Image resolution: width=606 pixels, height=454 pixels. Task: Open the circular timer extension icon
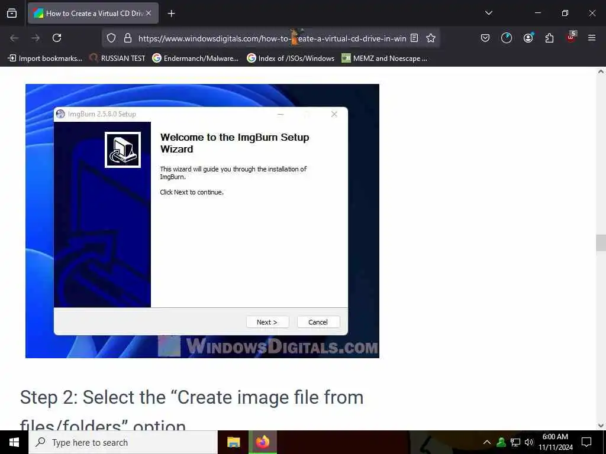[x=507, y=38]
